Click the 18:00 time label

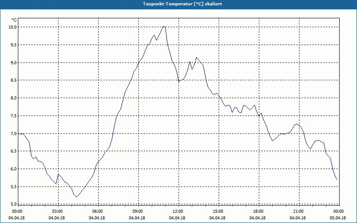click(258, 211)
